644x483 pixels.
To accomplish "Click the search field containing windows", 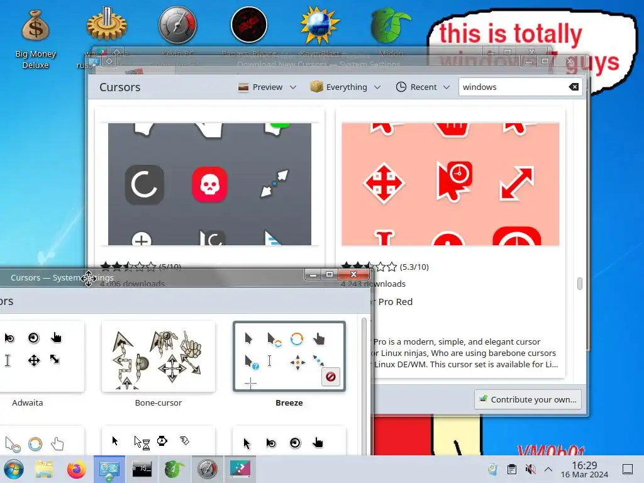I will [x=520, y=87].
